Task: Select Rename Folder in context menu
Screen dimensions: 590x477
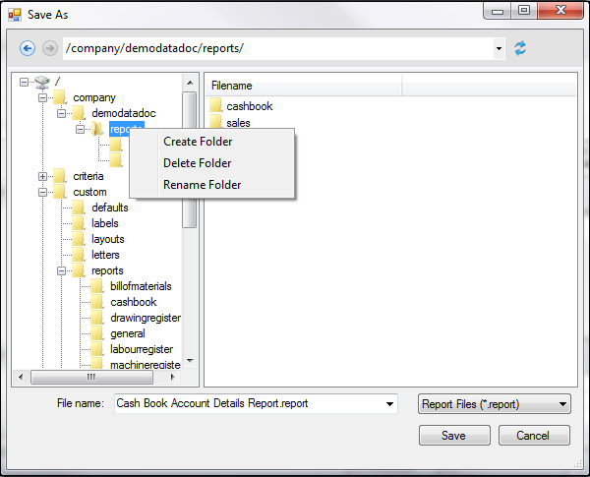Action: [202, 185]
